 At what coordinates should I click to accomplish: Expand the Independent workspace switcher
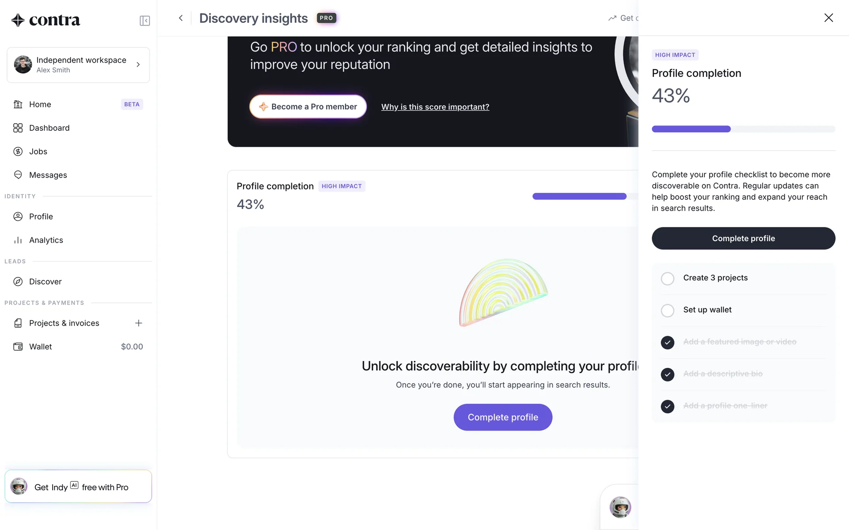(78, 65)
